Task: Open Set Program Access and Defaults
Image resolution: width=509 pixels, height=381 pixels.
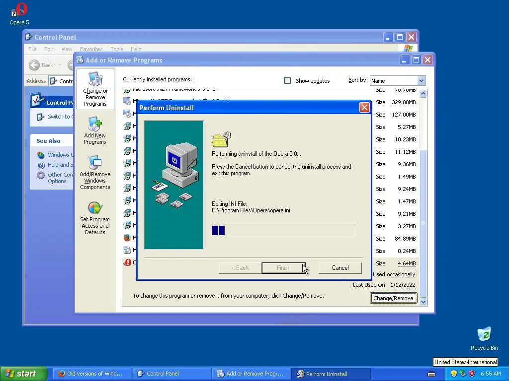Action: coord(95,218)
